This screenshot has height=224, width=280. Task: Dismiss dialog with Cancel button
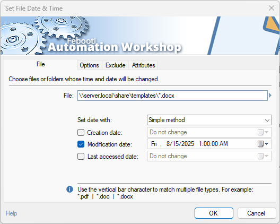[257, 213]
